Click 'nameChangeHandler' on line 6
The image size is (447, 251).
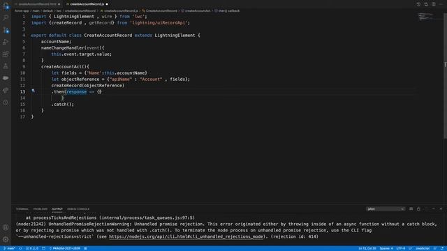(x=63, y=48)
